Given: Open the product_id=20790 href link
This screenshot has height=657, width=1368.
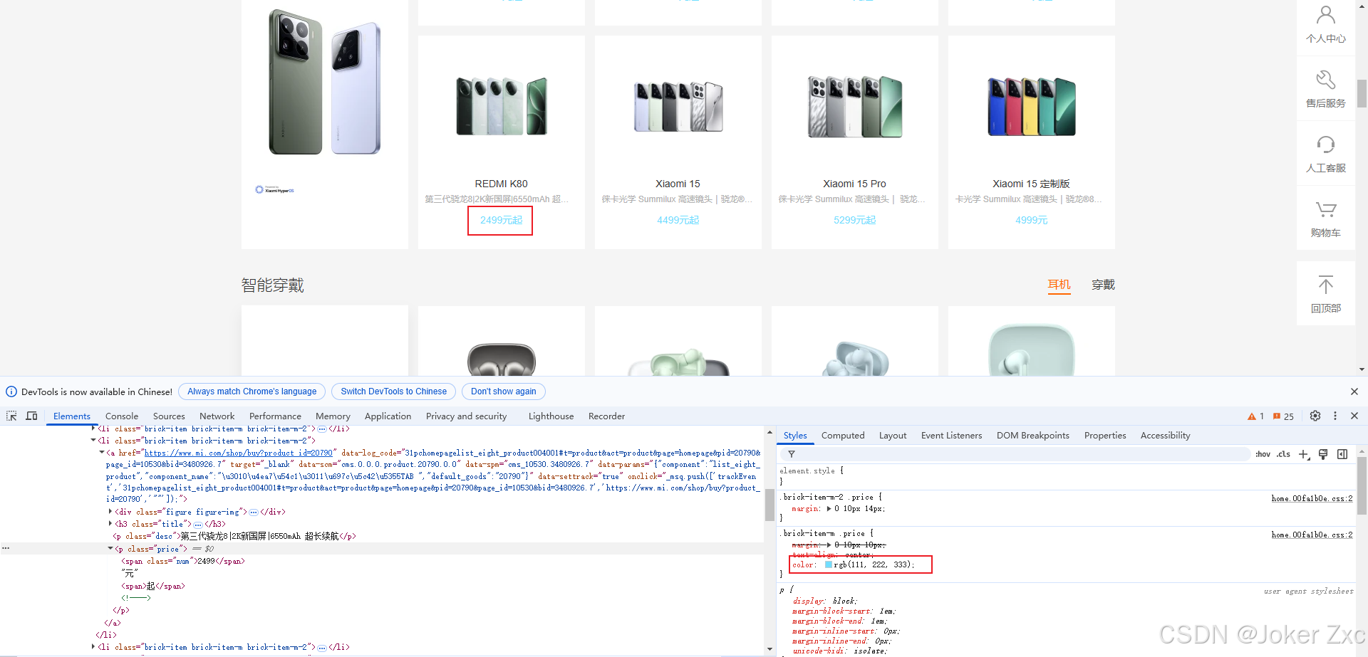Looking at the screenshot, I should point(239,453).
